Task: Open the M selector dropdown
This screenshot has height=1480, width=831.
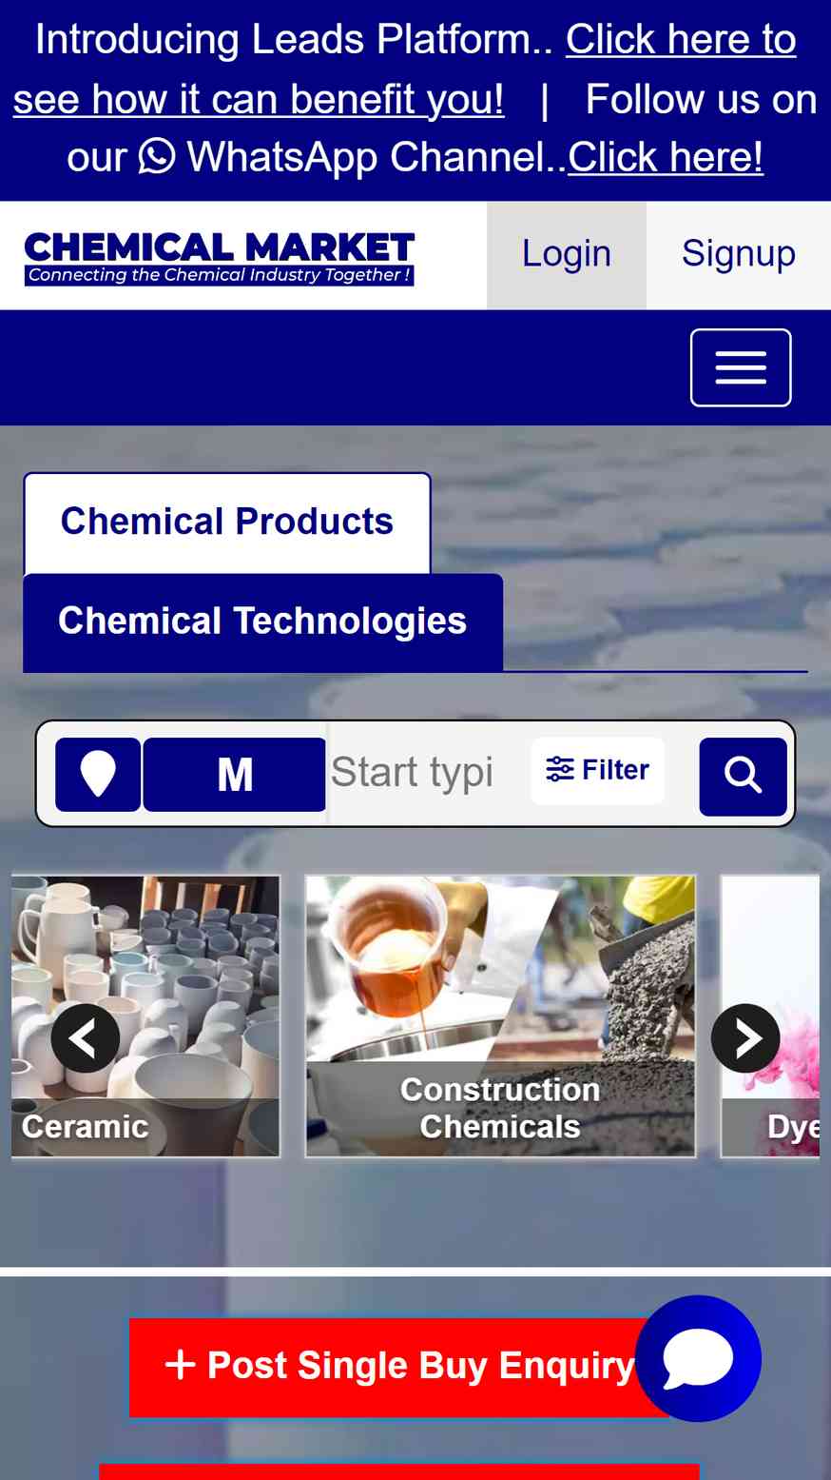Action: [235, 774]
